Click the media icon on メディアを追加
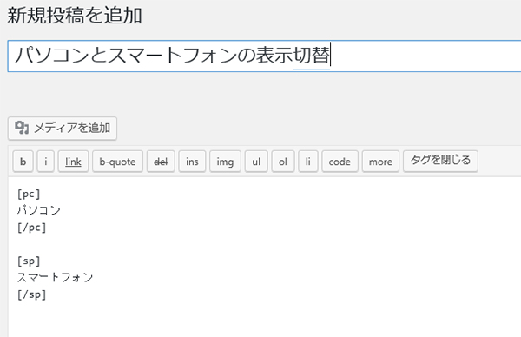This screenshot has width=521, height=337. (22, 128)
